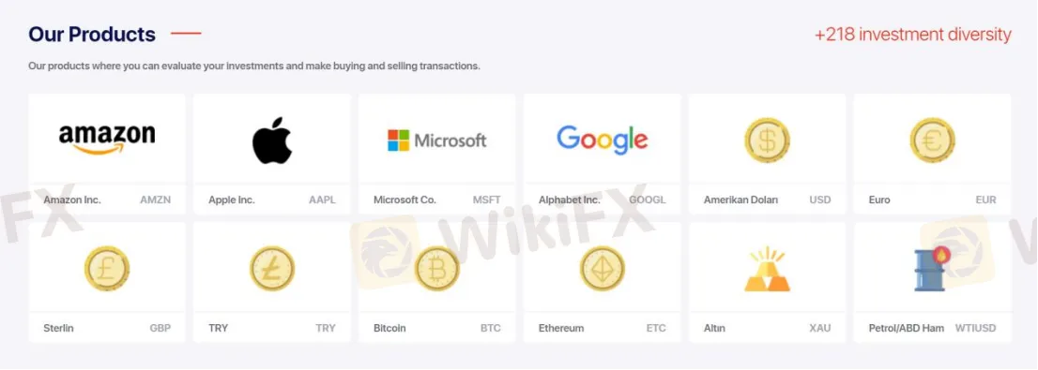Screen dimensions: 1038x370
Task: Click the Google logo
Action: click(x=602, y=140)
